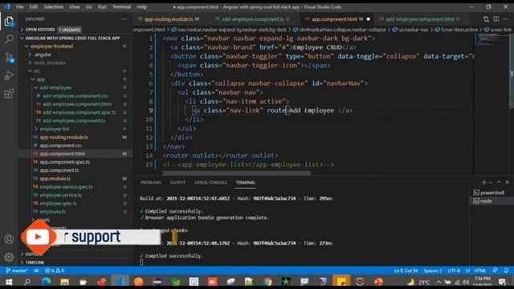
Task: Click the horizontal scrollbar under the editor
Action: click(x=236, y=173)
